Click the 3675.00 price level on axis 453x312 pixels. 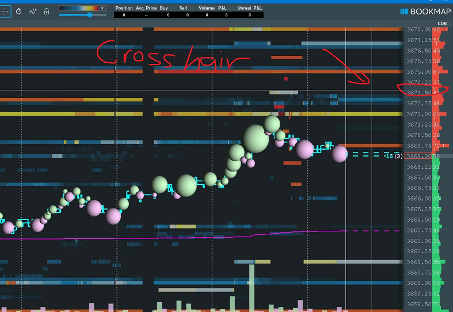coord(418,71)
